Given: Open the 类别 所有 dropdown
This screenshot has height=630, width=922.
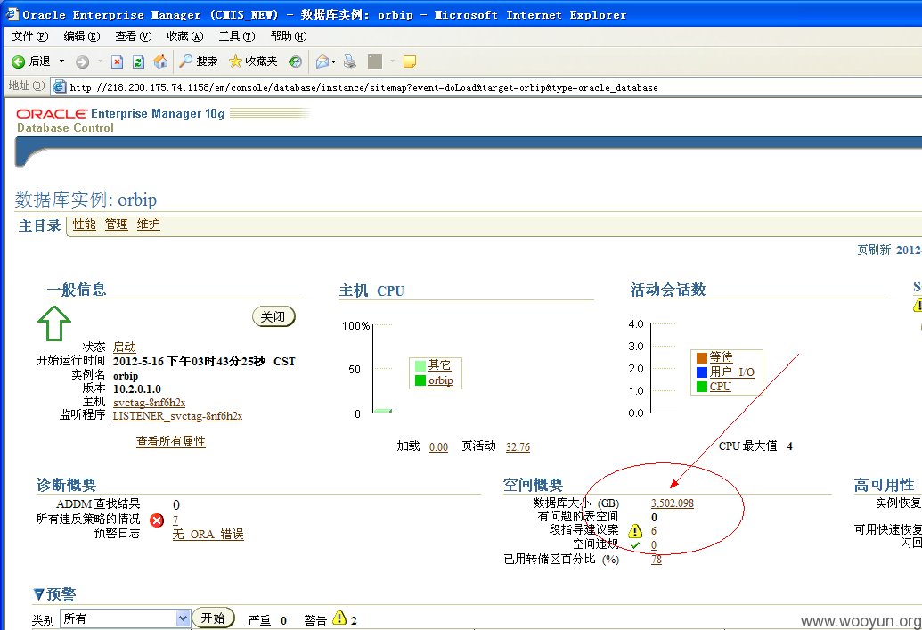Looking at the screenshot, I should 126,618.
